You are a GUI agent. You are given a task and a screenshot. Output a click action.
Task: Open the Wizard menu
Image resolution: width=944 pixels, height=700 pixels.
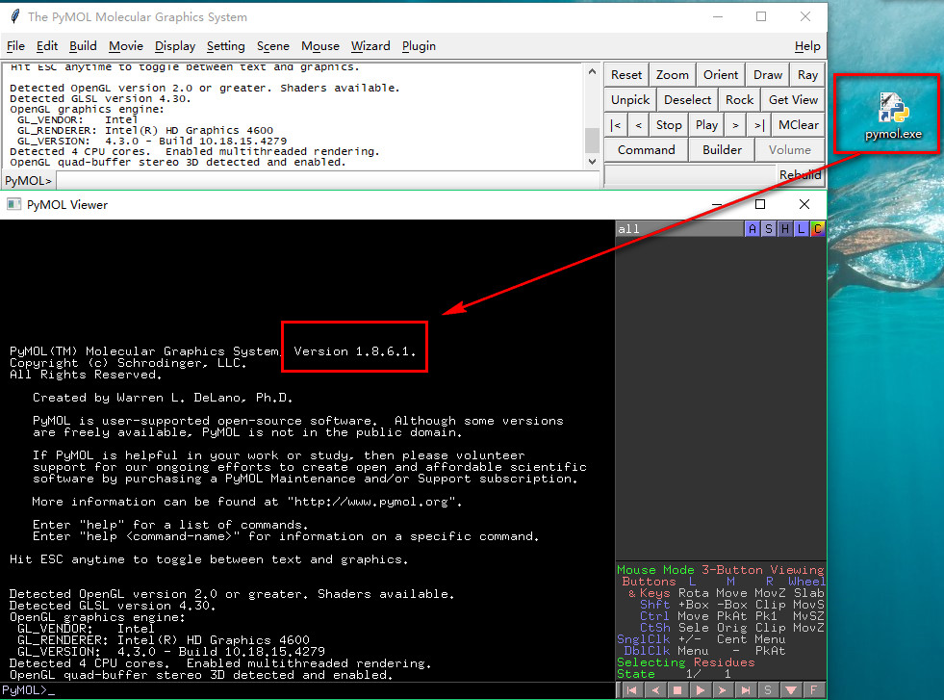tap(370, 46)
